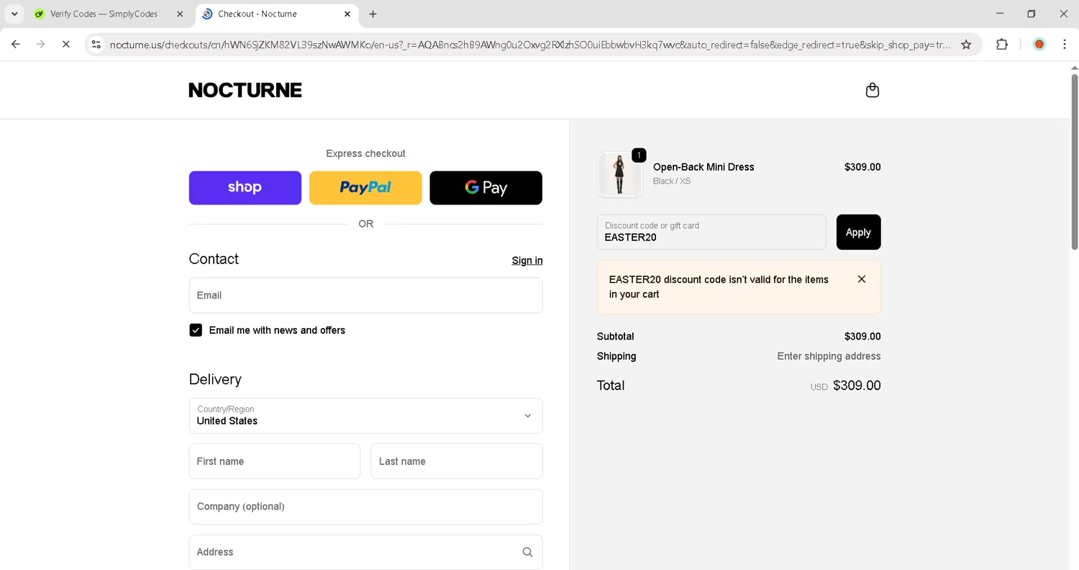Restore down the Chrome window
This screenshot has height=570, width=1079.
point(1032,14)
